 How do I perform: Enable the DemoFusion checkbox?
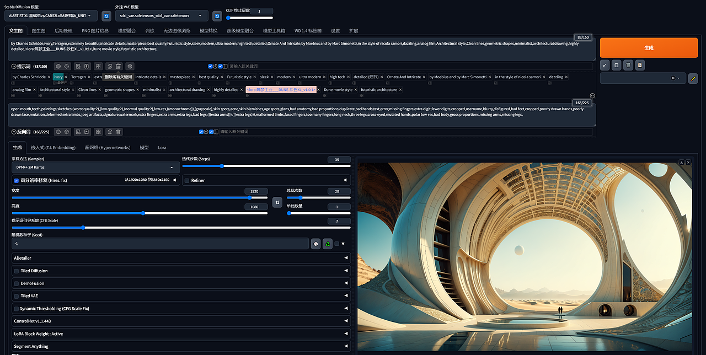coord(16,283)
